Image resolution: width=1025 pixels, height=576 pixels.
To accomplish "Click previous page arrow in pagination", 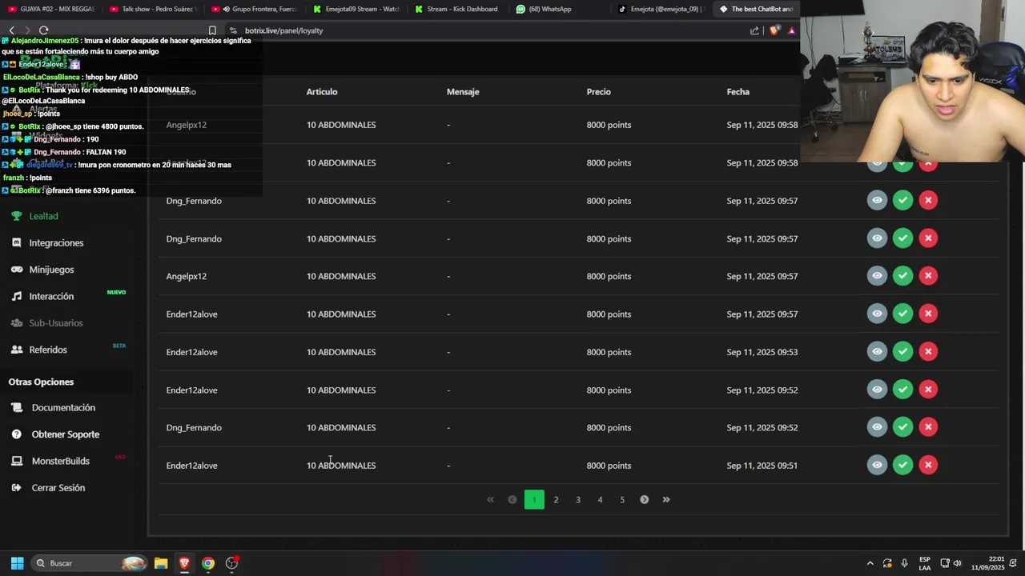I will point(512,499).
